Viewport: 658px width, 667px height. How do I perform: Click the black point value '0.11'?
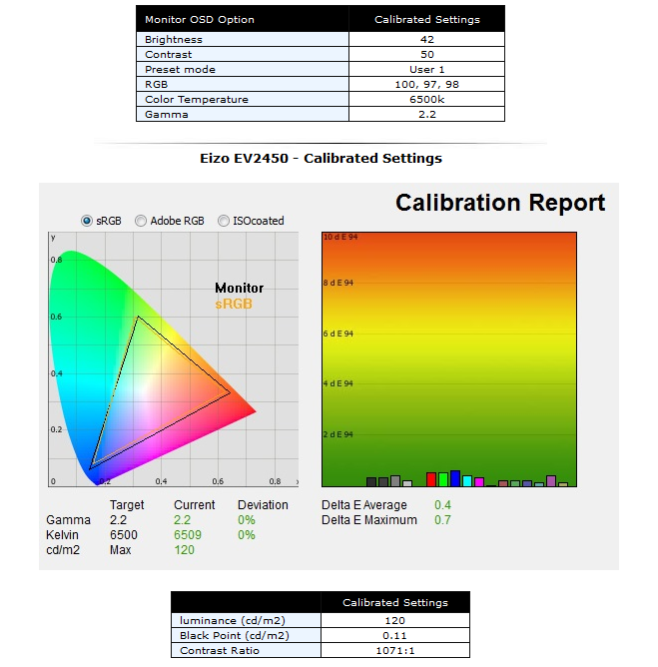[x=394, y=635]
